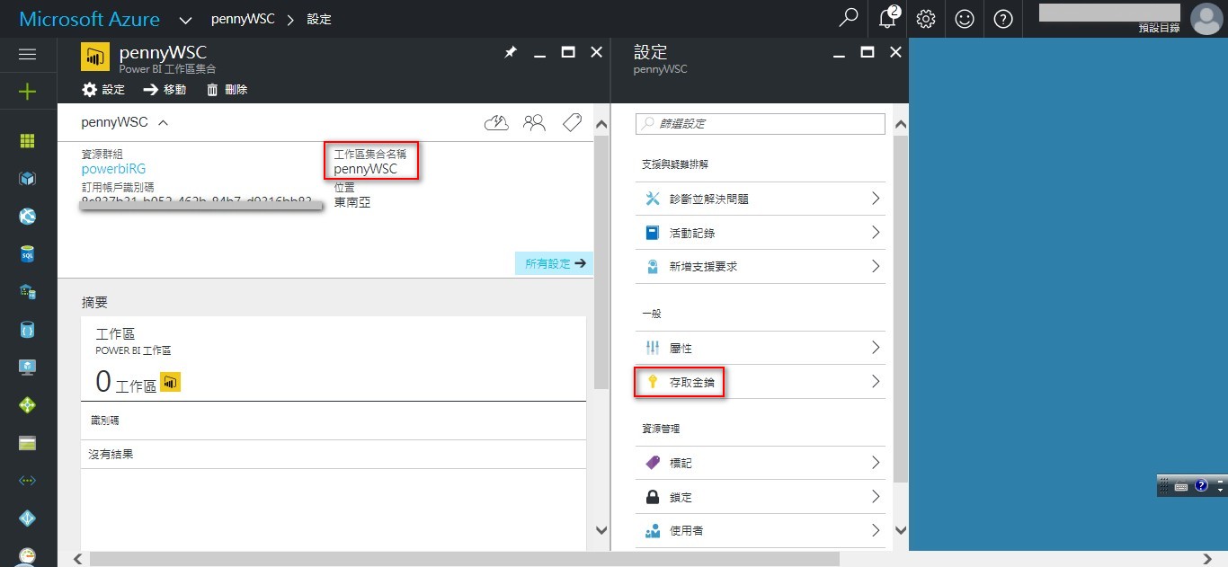Image resolution: width=1228 pixels, height=567 pixels.
Task: Click the 設定 breadcrumb in top bar
Action: tap(319, 19)
